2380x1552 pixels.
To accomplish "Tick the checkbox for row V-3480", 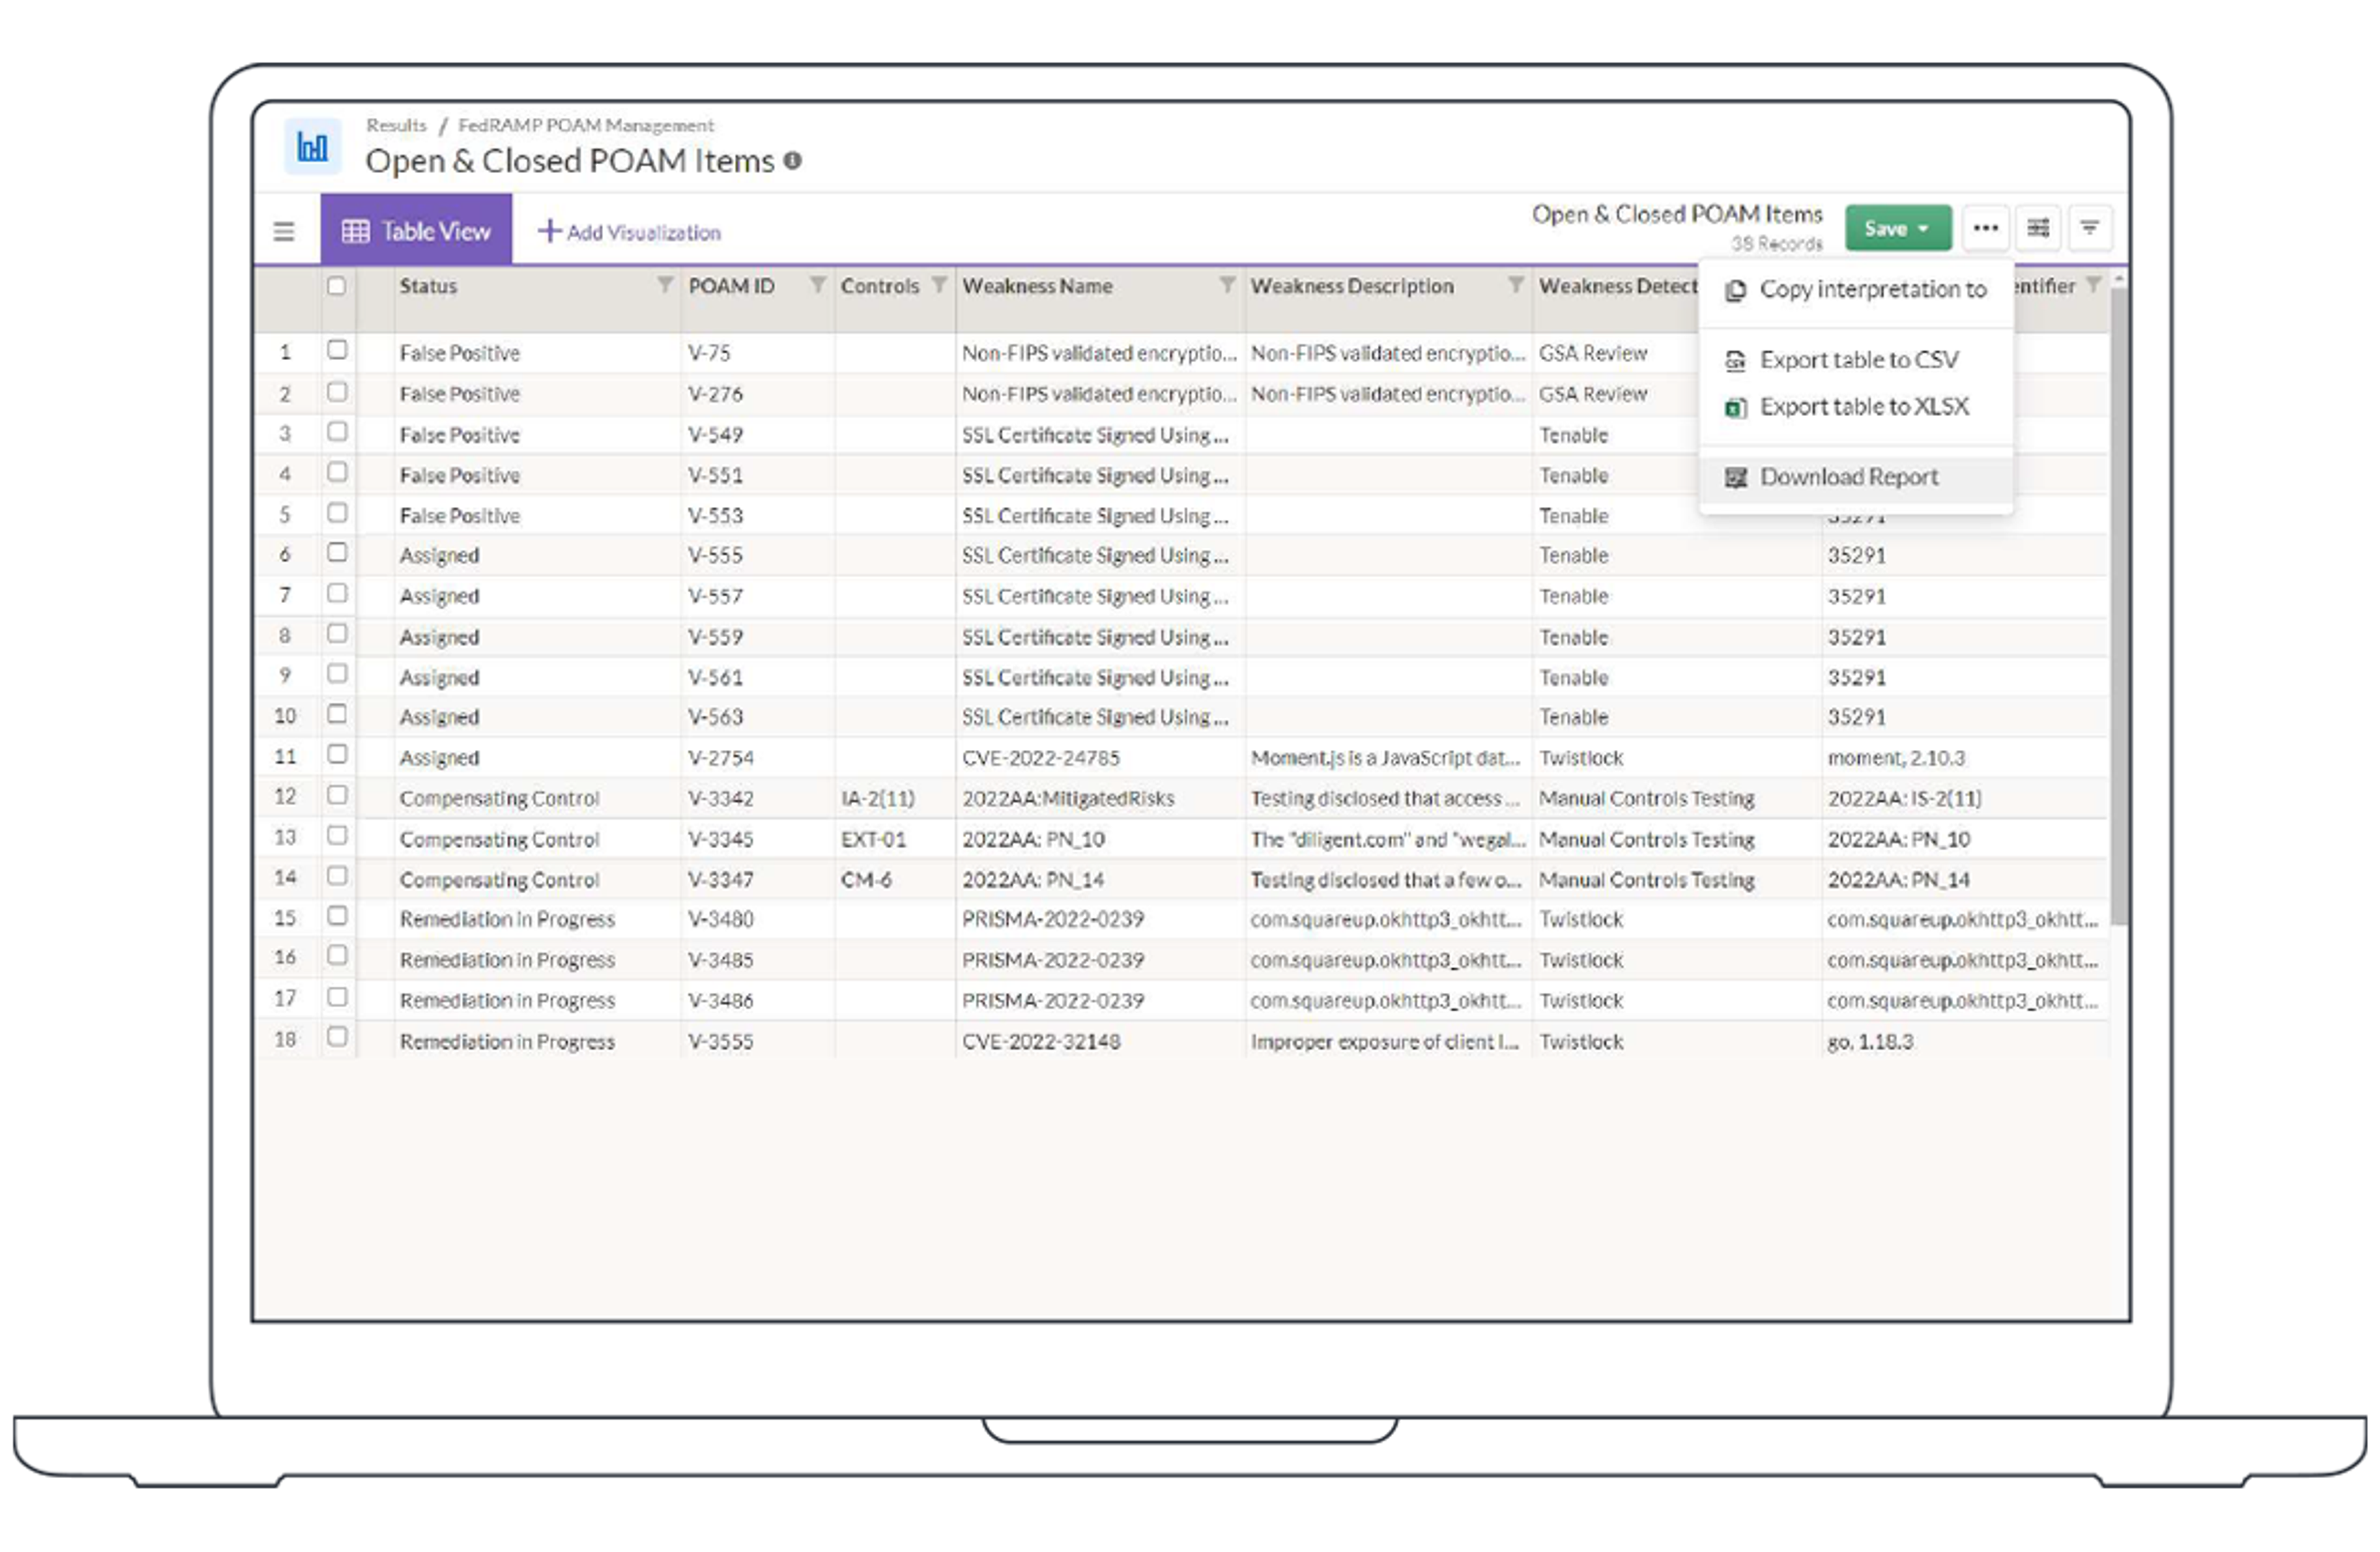I will click(337, 916).
